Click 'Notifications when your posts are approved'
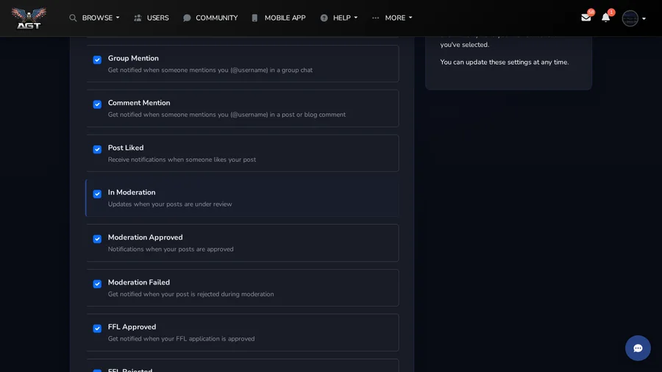 tap(171, 249)
